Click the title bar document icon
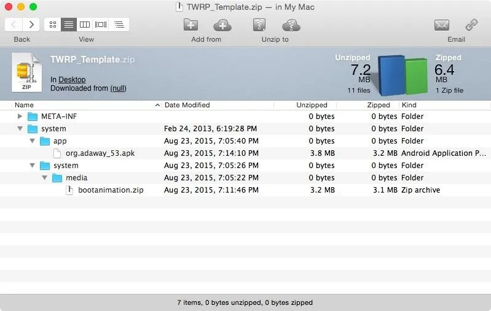Image resolution: width=491 pixels, height=311 pixels. tap(179, 7)
